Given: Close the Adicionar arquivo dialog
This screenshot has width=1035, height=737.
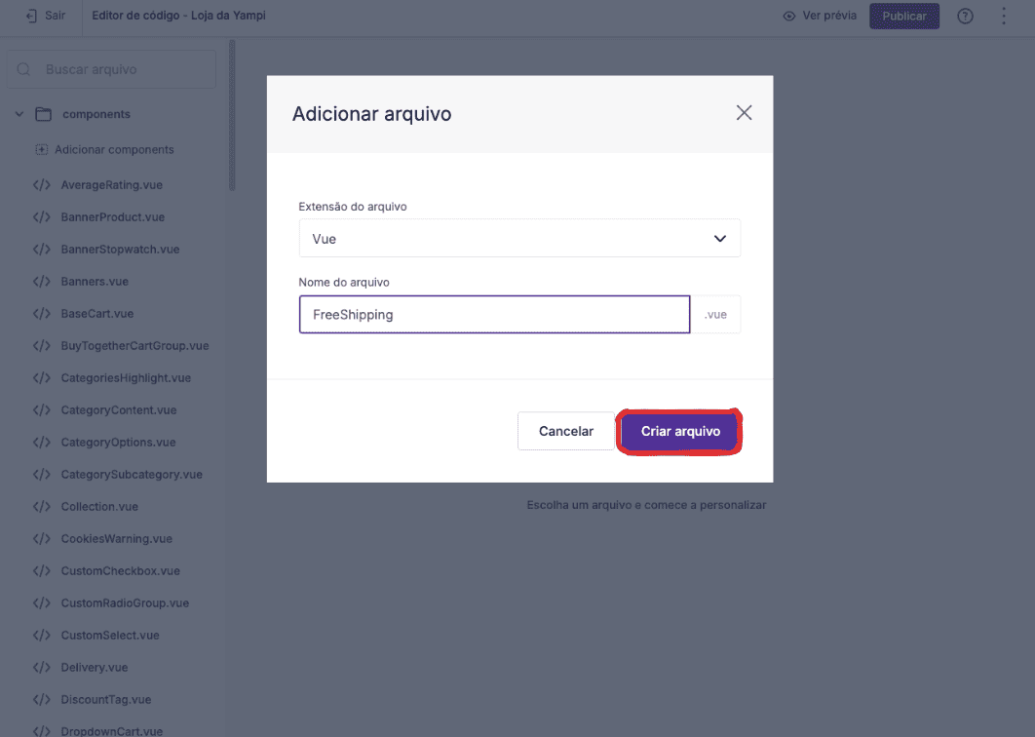Looking at the screenshot, I should [x=744, y=113].
